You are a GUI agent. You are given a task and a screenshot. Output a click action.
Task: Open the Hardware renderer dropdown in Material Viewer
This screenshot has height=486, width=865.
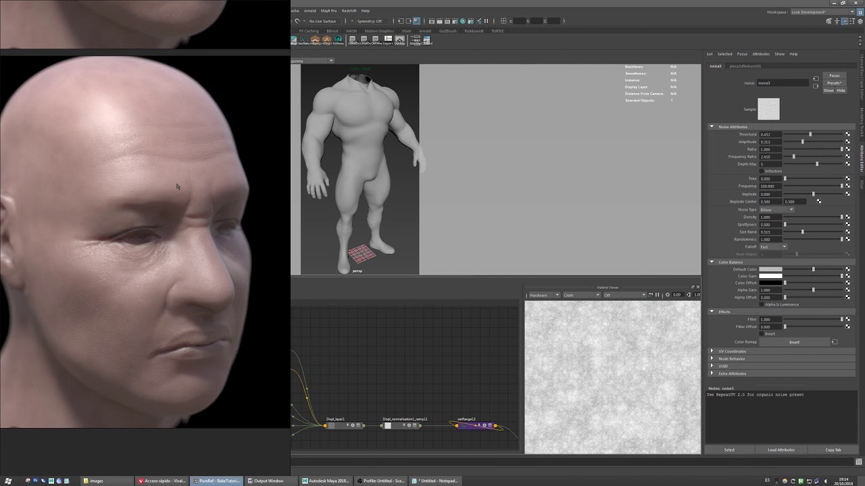(544, 295)
